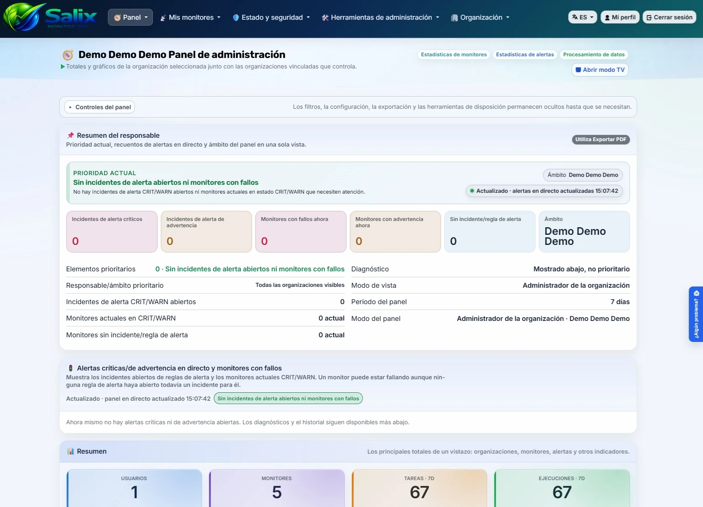Click the traffic light icon beside Alertas críticas

click(x=71, y=368)
